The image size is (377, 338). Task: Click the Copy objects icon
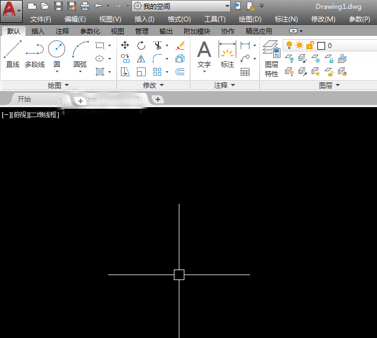point(125,59)
